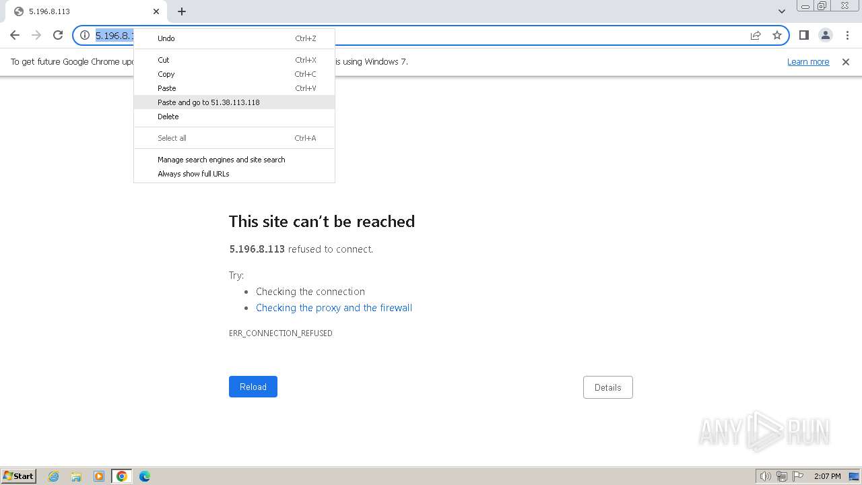Click the Checking the connection bullet text
862x485 pixels.
coord(310,292)
